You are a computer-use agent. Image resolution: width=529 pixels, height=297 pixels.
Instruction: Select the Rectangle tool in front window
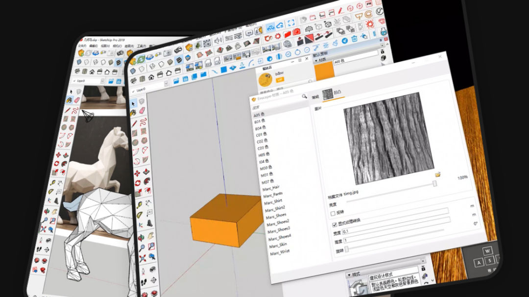pos(135,133)
